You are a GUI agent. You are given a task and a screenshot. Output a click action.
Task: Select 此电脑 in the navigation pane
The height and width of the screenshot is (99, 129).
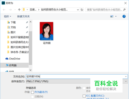click(x=14, y=65)
